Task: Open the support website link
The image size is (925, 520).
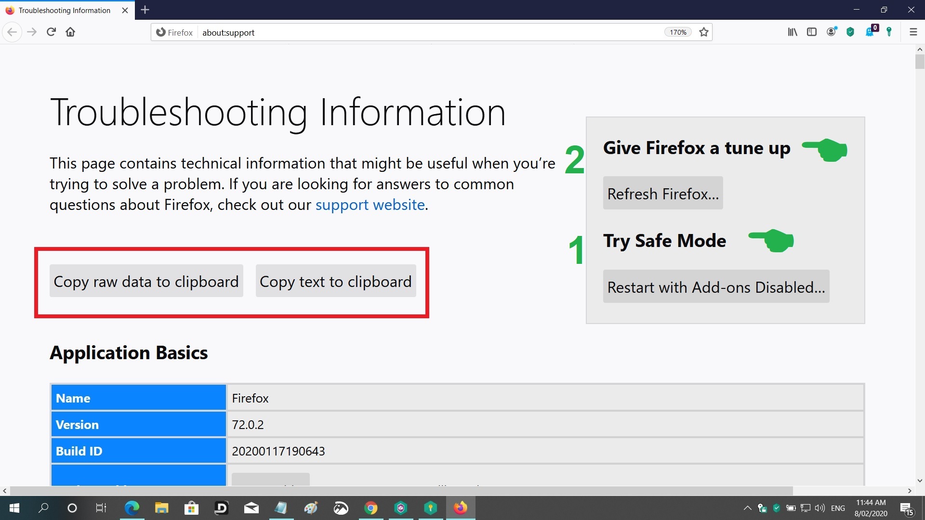Action: (370, 205)
